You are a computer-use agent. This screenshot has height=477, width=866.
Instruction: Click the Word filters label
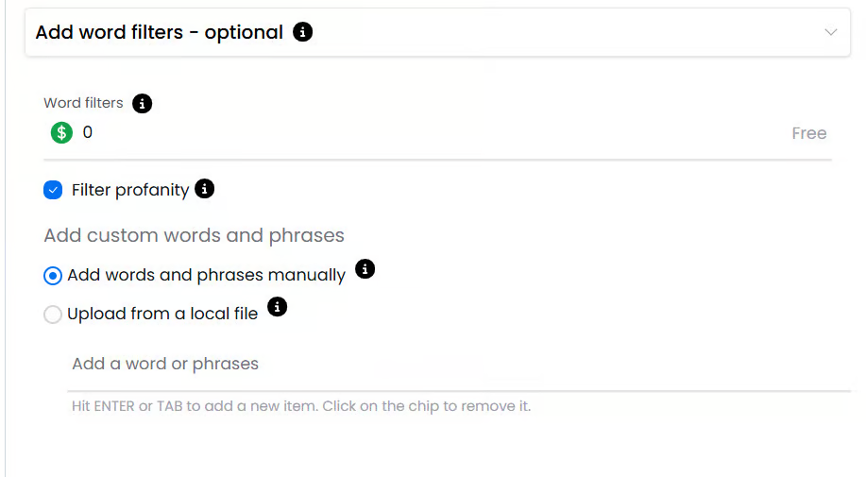pyautogui.click(x=83, y=103)
